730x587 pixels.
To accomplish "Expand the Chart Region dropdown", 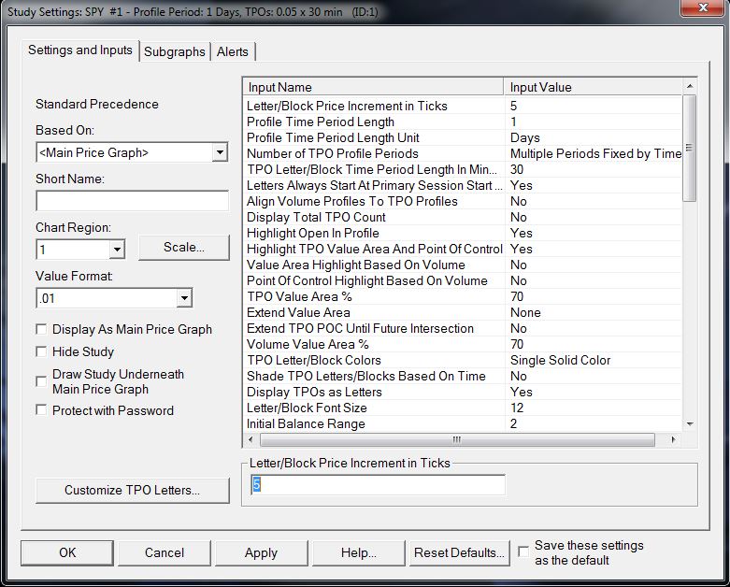I will pos(117,250).
